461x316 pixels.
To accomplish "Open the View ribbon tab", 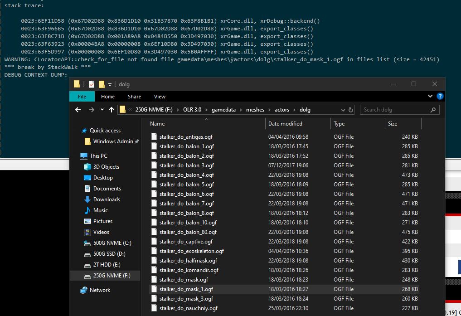I will click(x=160, y=97).
